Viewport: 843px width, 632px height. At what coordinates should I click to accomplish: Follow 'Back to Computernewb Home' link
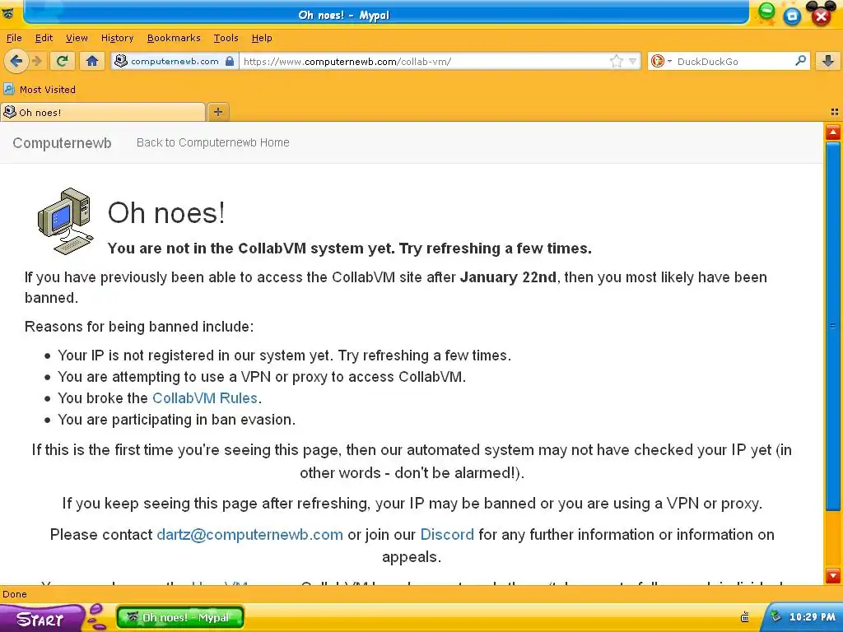[213, 142]
